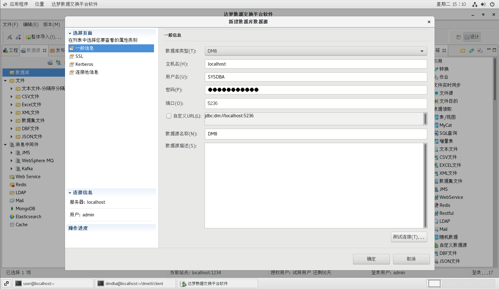Viewport: 499px width, 289px height.
Task: Click MyCat item in right panel
Action: pyautogui.click(x=445, y=125)
